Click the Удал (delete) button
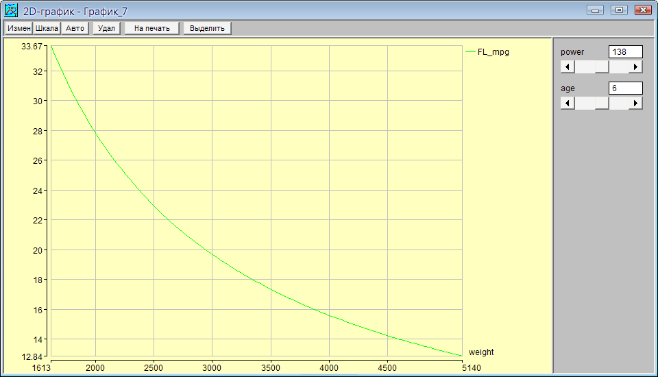 [x=107, y=28]
